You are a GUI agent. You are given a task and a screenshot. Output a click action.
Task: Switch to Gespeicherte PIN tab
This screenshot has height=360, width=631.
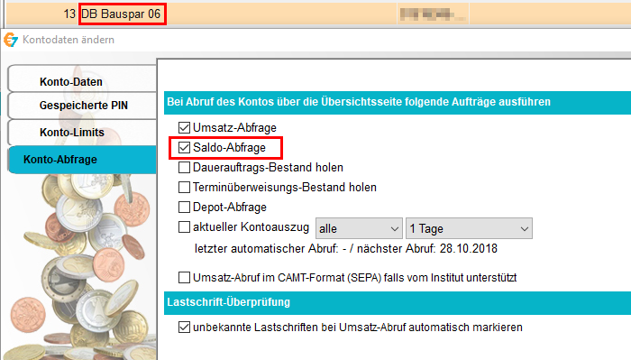(x=82, y=106)
